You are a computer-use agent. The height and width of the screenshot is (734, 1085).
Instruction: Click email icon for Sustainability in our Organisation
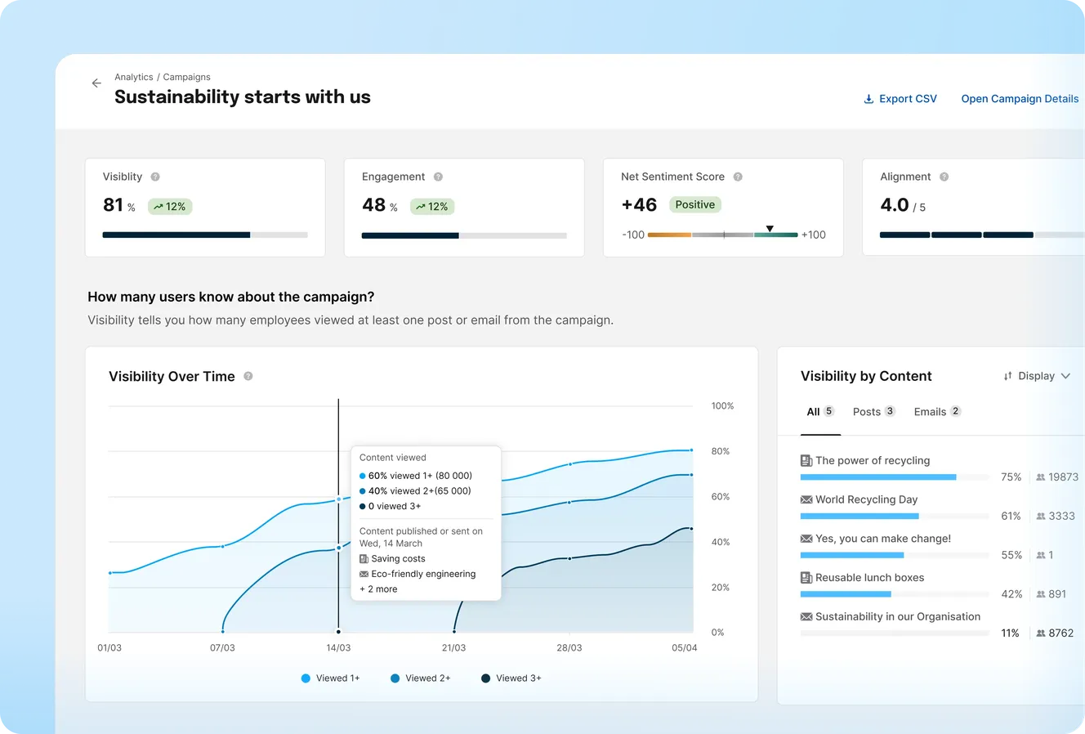coord(806,617)
